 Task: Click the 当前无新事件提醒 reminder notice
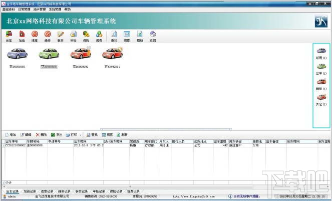pos(244,196)
